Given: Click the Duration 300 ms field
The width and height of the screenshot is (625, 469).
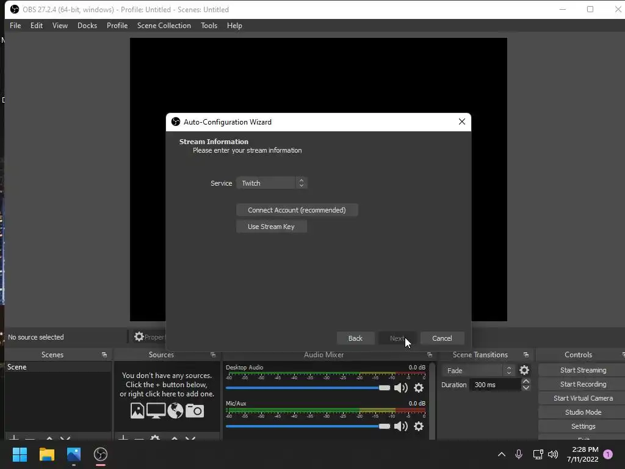Looking at the screenshot, I should [496, 385].
